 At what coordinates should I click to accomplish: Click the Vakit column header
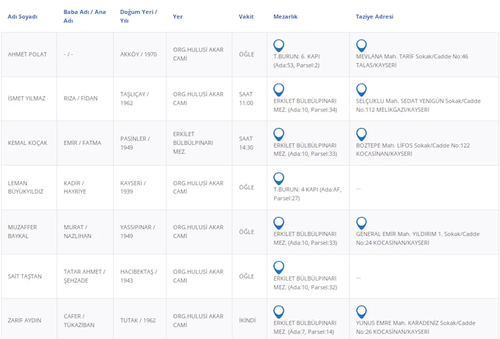click(x=246, y=17)
